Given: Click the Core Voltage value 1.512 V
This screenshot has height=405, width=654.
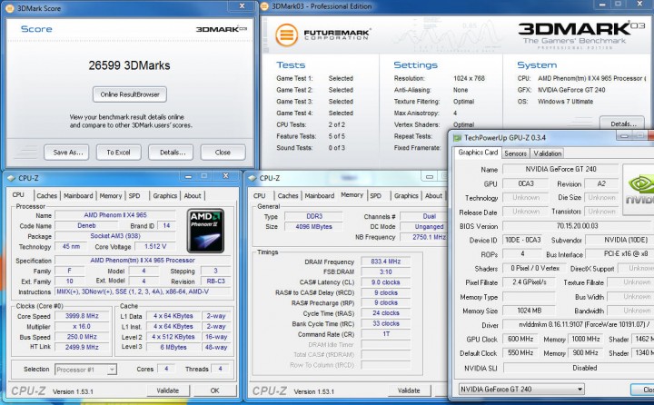Looking at the screenshot, I should click(x=154, y=246).
